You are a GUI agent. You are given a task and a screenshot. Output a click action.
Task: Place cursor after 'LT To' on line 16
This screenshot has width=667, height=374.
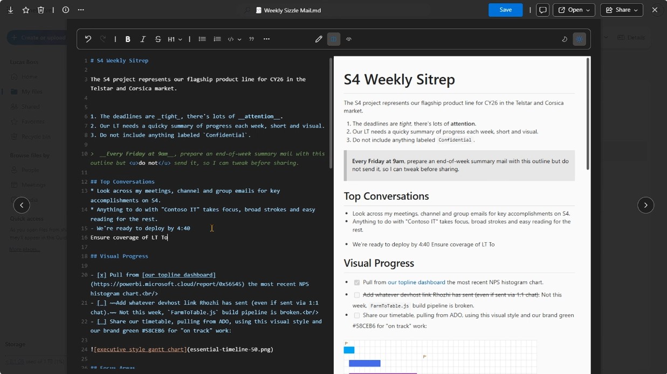[x=168, y=237]
